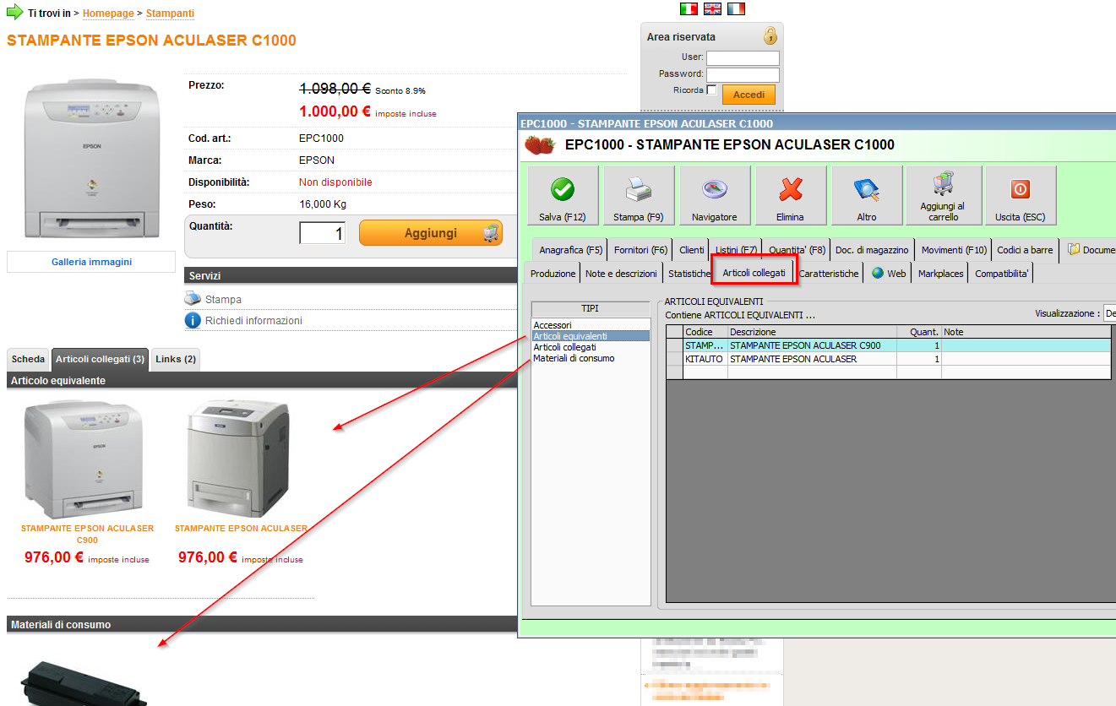Open the Links (2) tab
This screenshot has height=706, width=1116.
click(176, 360)
